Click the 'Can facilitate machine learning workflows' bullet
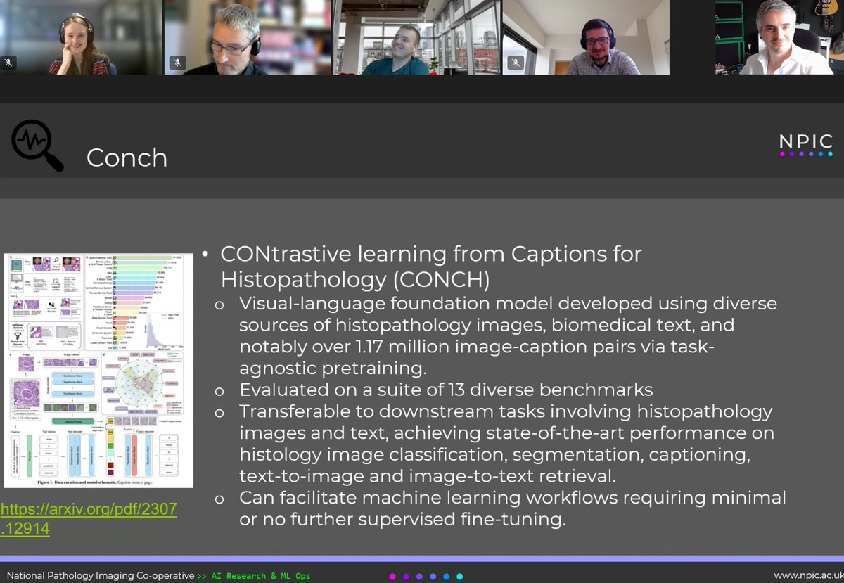This screenshot has width=844, height=583. pos(512,509)
